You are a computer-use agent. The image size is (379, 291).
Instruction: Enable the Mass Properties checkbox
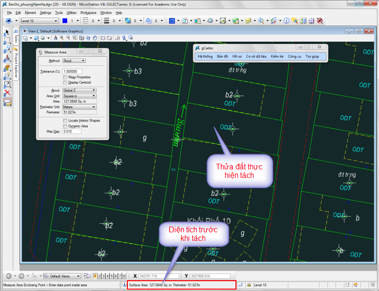pyautogui.click(x=65, y=77)
